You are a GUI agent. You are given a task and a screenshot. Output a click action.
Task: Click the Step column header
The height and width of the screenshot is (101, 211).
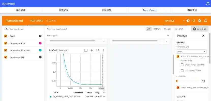[x=97, y=93]
